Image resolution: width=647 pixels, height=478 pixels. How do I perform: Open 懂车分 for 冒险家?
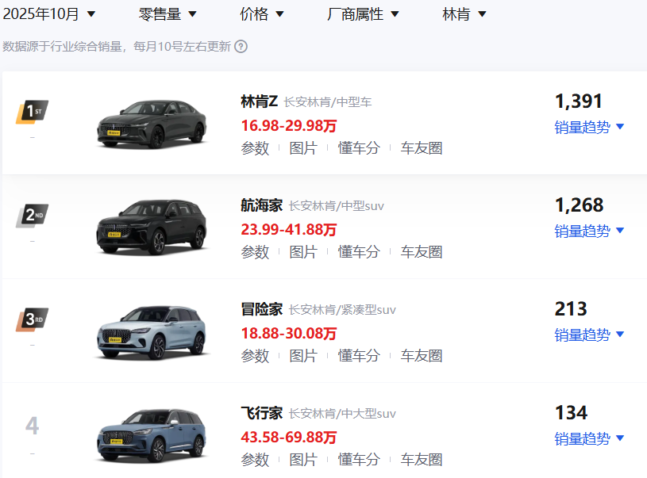(x=359, y=356)
